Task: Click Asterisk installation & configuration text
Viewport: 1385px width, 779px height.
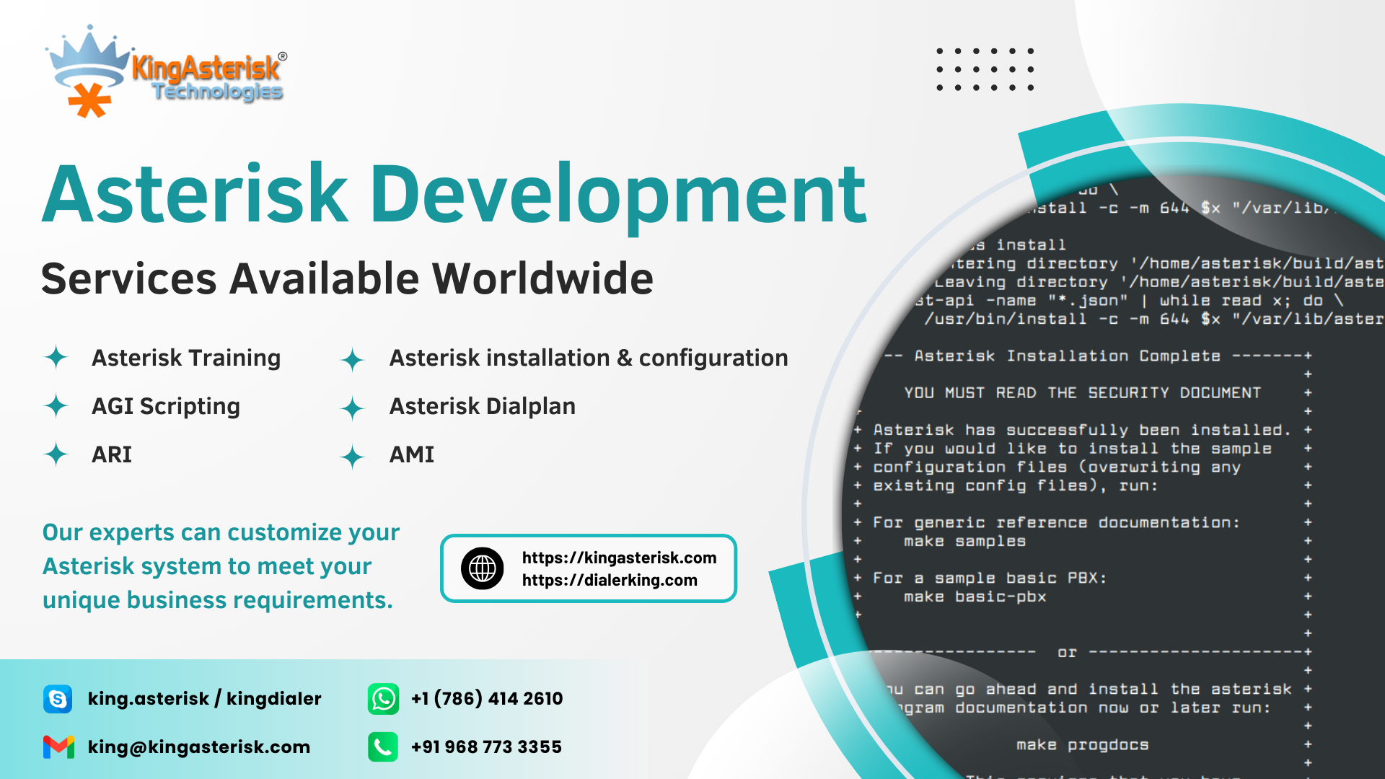Action: (x=589, y=358)
